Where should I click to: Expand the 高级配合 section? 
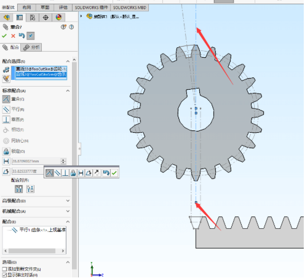point(68,201)
